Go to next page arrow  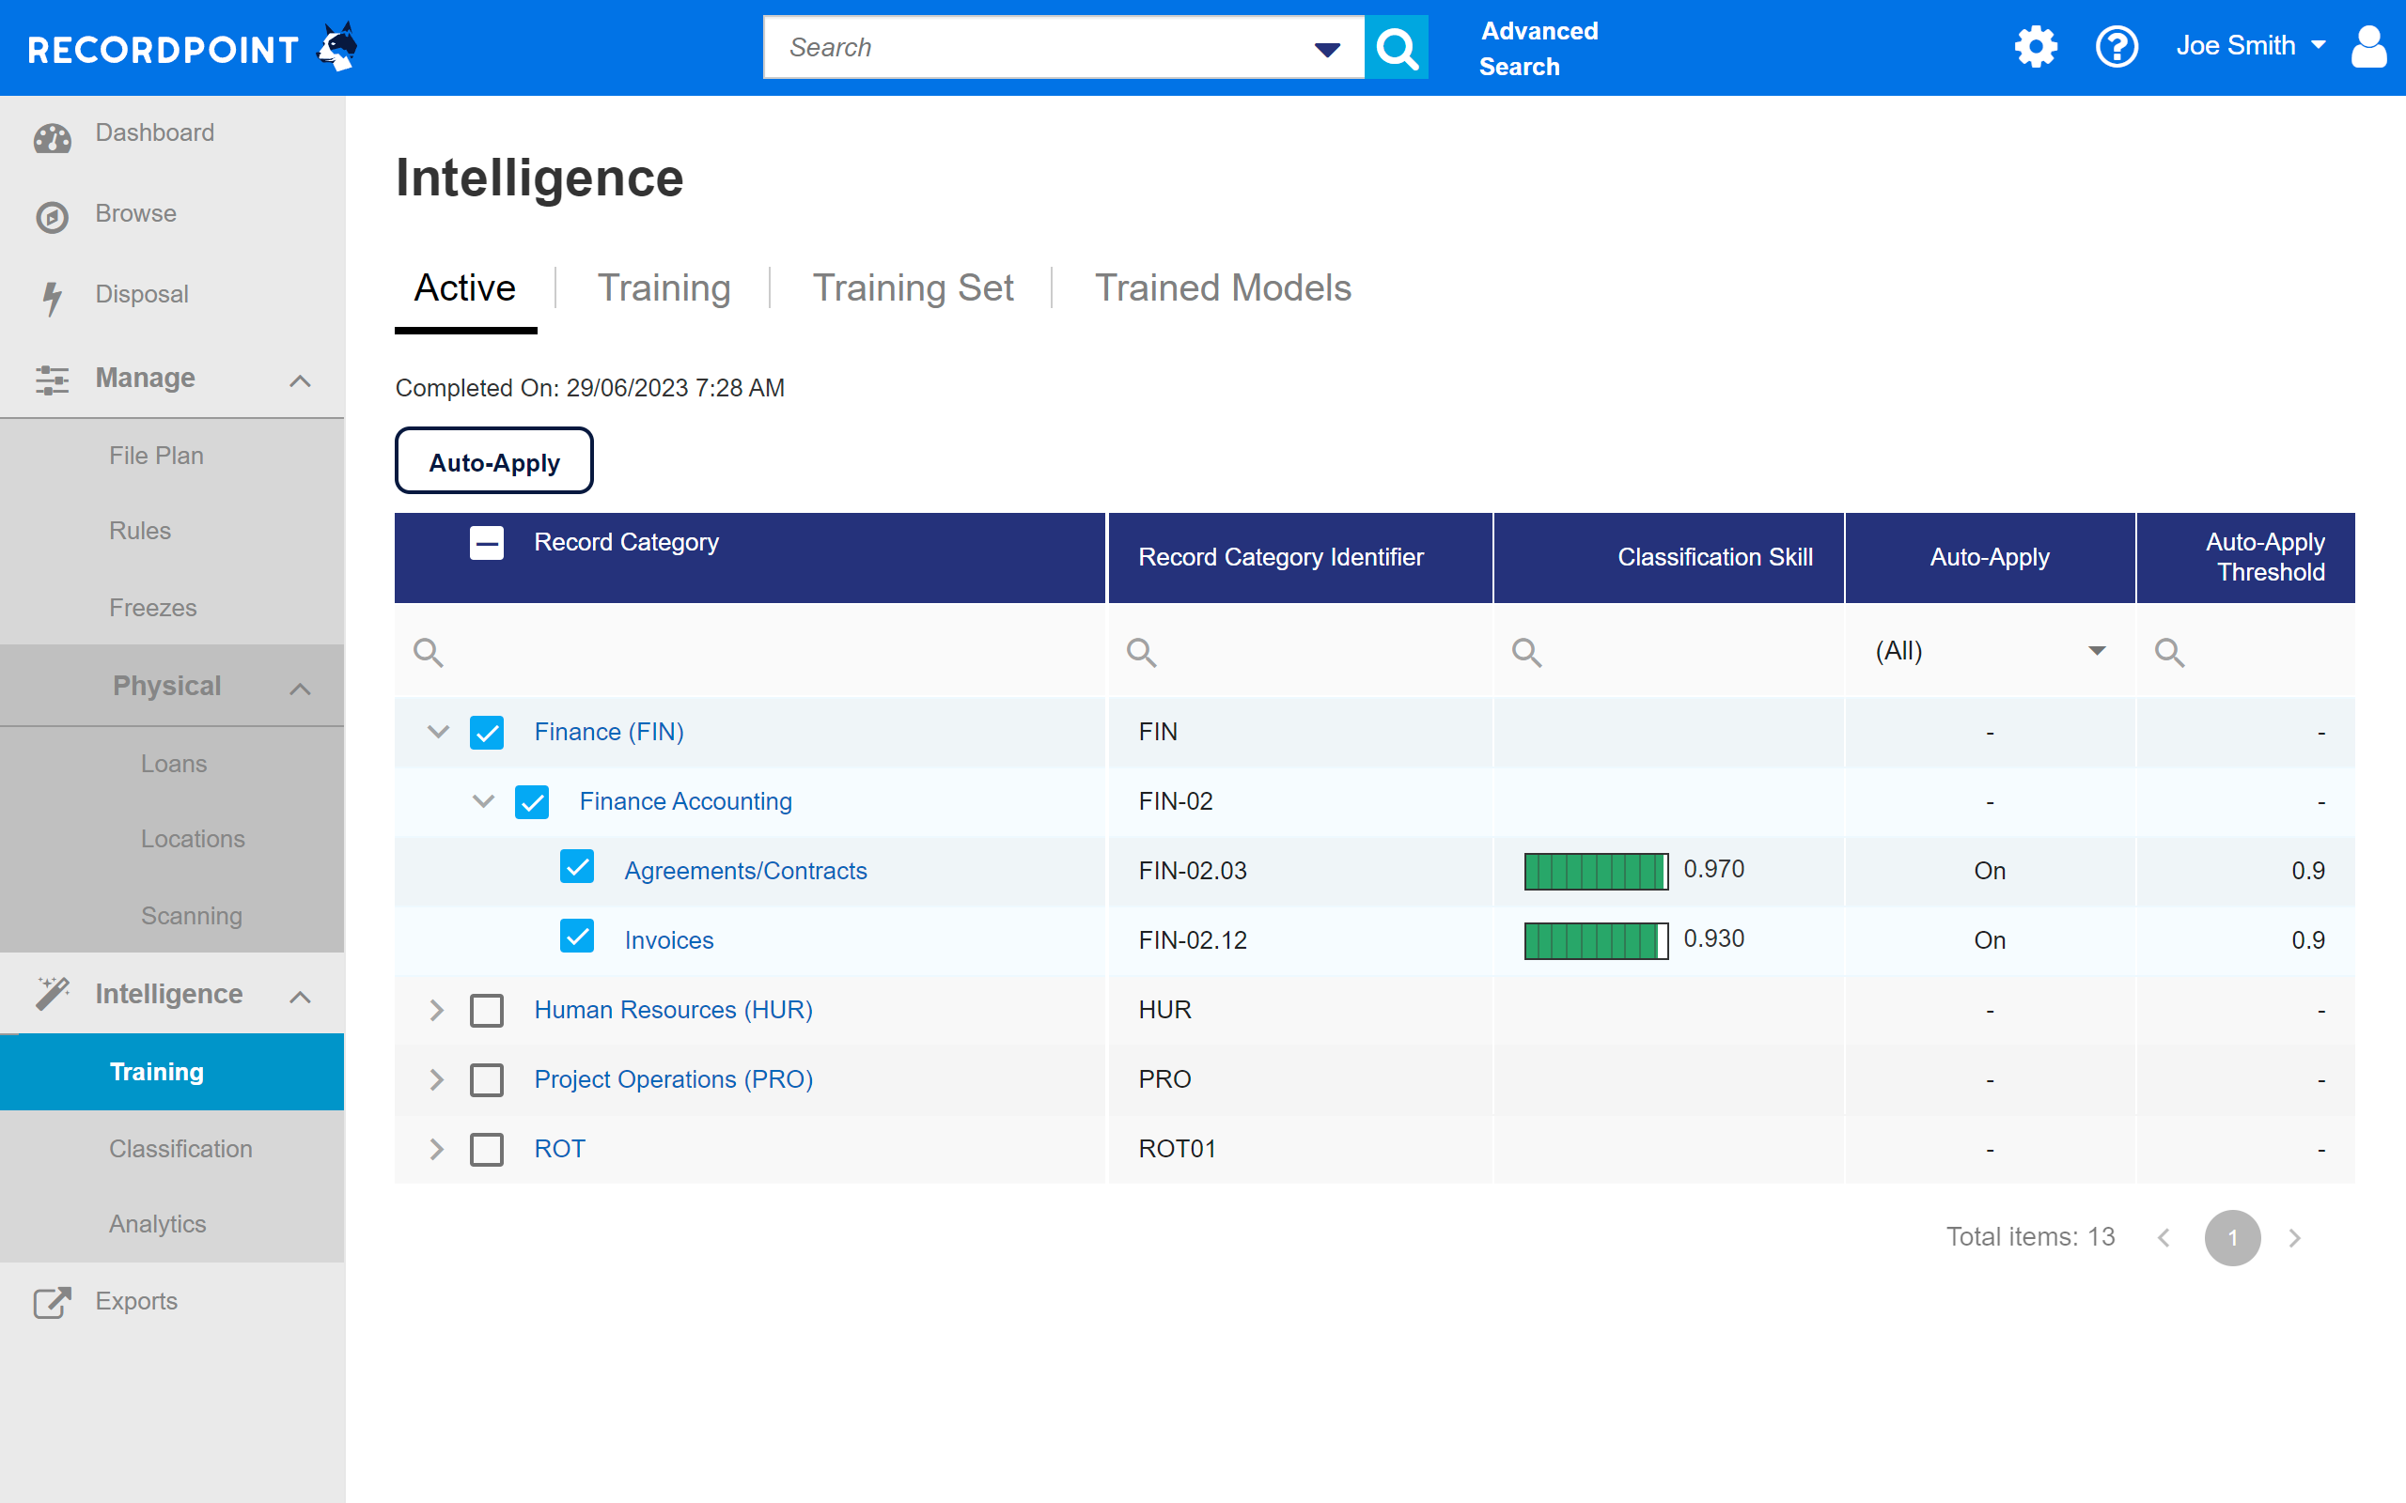(x=2295, y=1237)
